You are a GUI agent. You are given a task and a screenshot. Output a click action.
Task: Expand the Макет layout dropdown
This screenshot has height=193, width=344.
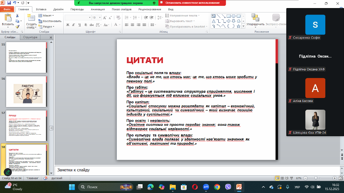tap(46, 15)
